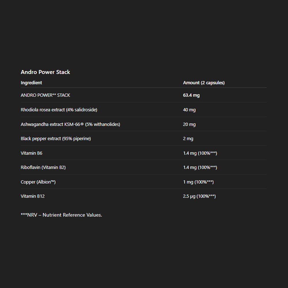The image size is (288, 288).
Task: Select the Copper (Albion™) ingredient
Action: (x=38, y=182)
